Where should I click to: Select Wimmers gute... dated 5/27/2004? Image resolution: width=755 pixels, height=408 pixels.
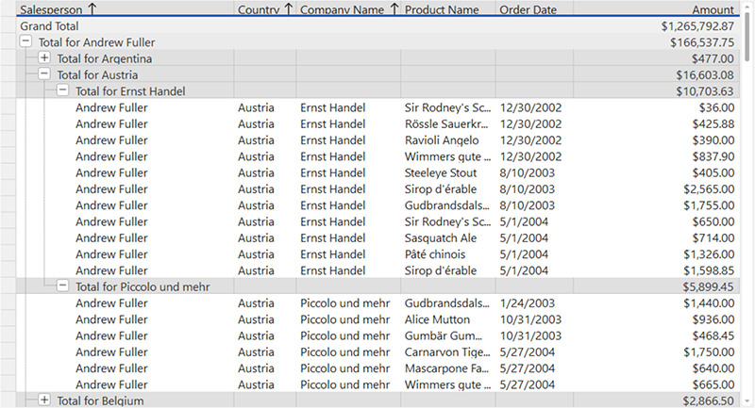click(448, 384)
